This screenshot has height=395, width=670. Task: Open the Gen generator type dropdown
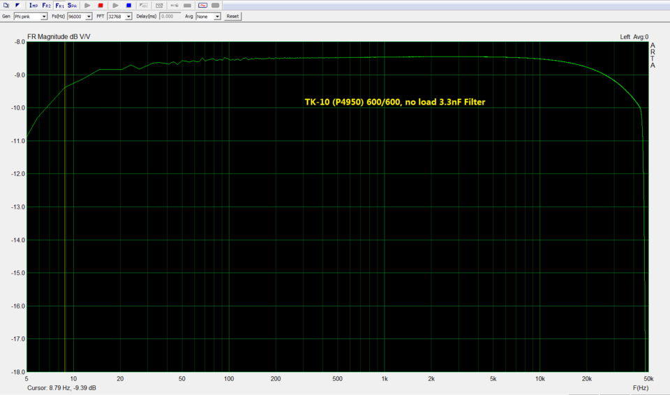coord(30,16)
